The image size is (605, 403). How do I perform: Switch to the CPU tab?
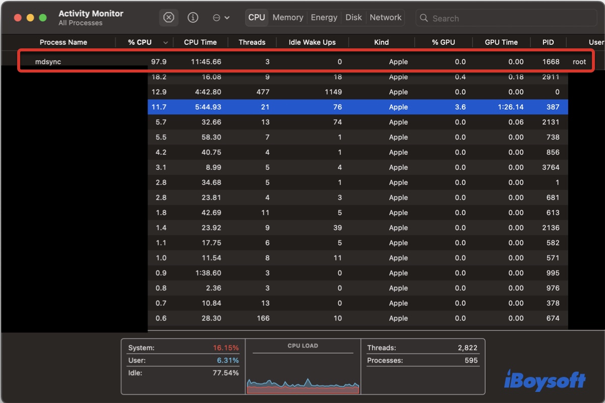coord(257,18)
